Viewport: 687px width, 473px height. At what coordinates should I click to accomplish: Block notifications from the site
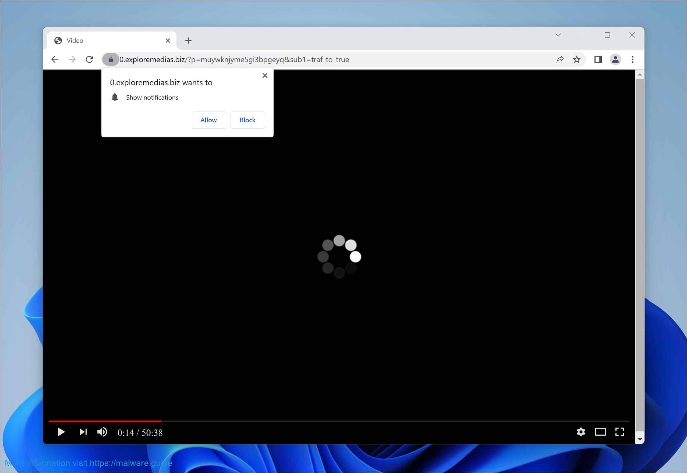pyautogui.click(x=247, y=120)
